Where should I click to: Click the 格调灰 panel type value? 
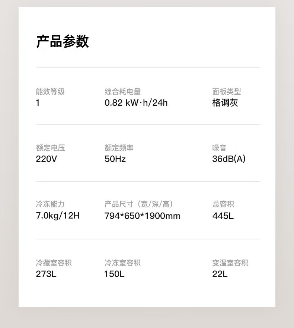pyautogui.click(x=225, y=103)
